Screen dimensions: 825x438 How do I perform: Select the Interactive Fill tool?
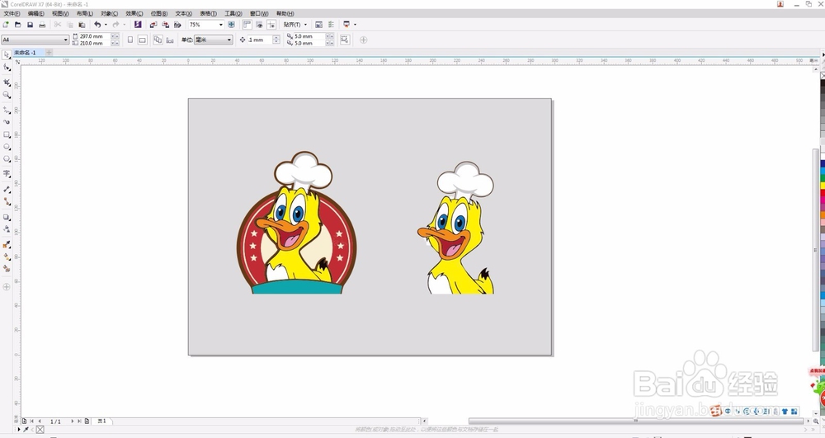coord(7,257)
